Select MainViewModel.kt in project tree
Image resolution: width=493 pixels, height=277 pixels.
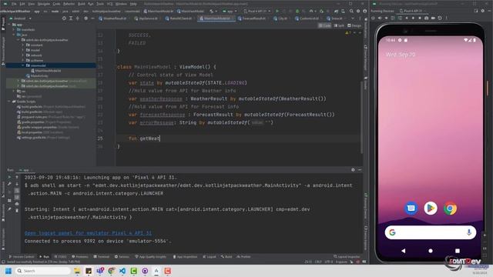click(x=46, y=71)
